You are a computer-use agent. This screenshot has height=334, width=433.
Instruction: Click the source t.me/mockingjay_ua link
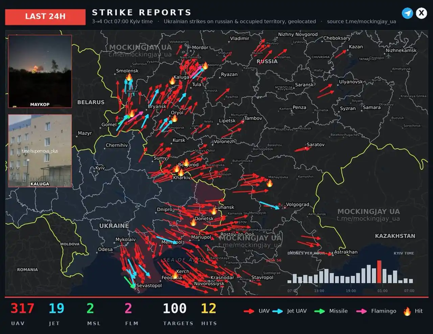tap(361, 21)
